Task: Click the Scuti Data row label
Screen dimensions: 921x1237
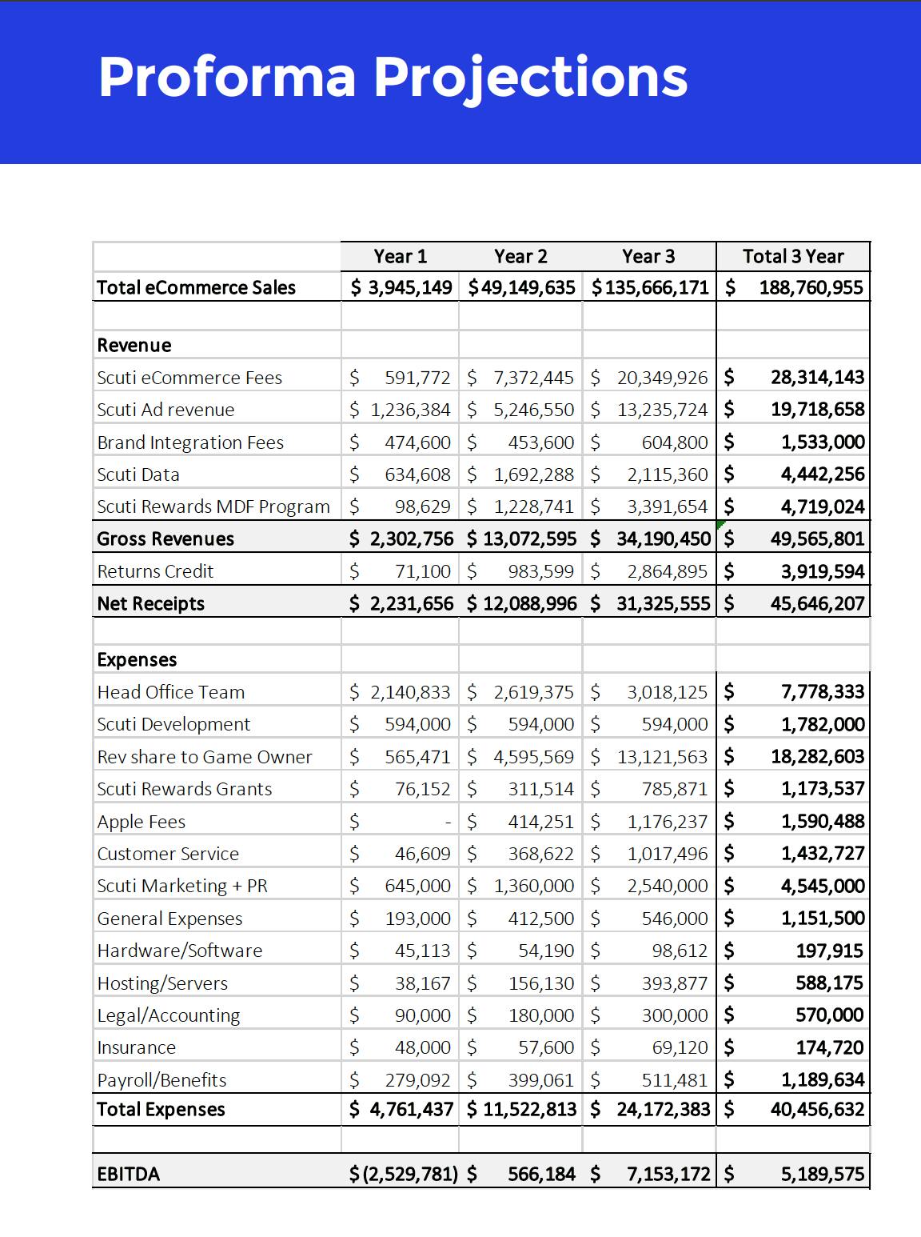Action: (138, 474)
